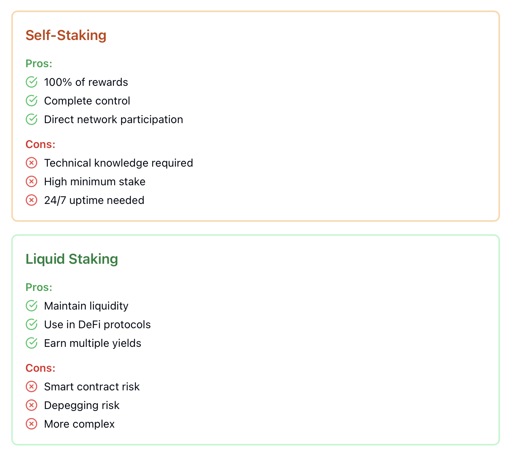Click check icon next to Use in DeFi protocols
The width and height of the screenshot is (514, 456).
point(31,324)
